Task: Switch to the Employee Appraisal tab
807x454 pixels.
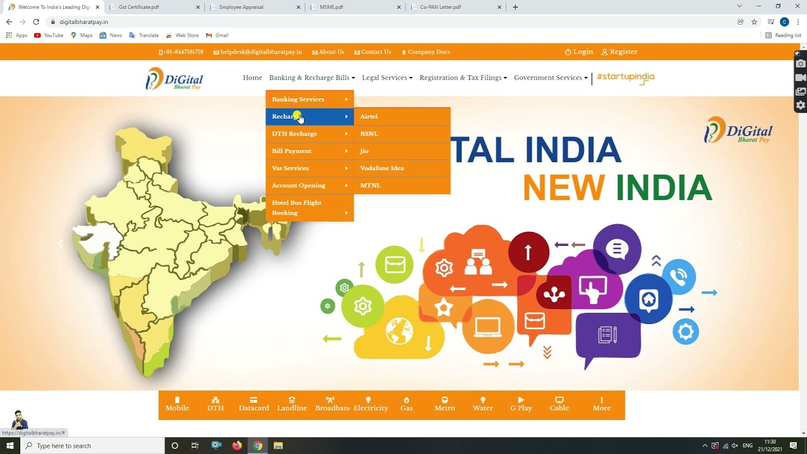Action: (255, 7)
